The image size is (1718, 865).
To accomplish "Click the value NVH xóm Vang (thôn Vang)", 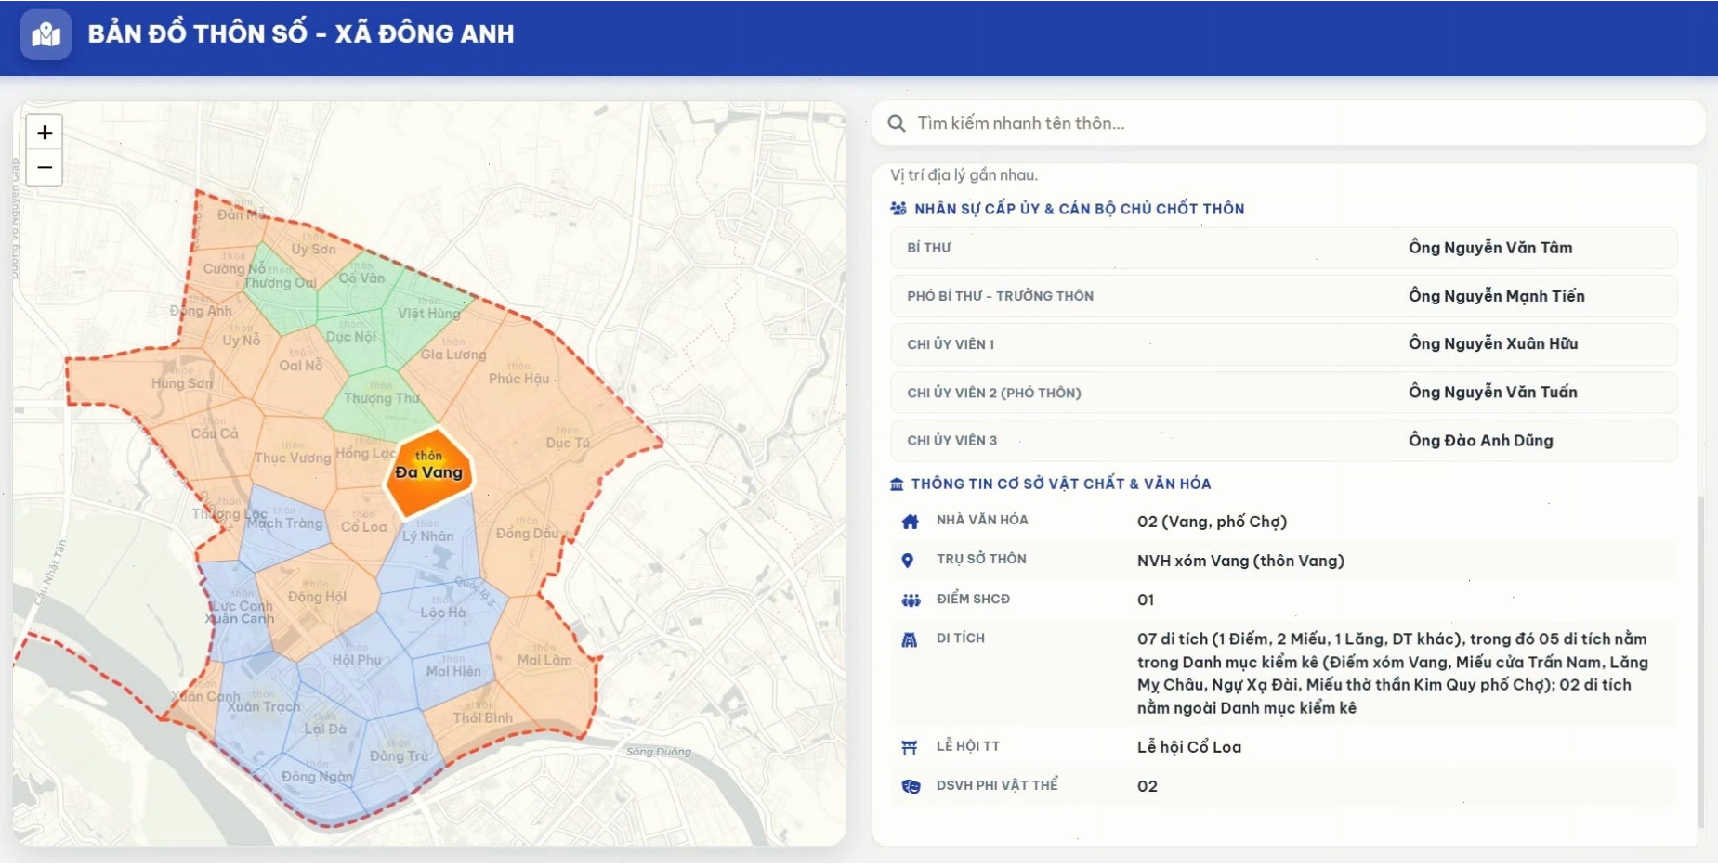I will pyautogui.click(x=1240, y=561).
